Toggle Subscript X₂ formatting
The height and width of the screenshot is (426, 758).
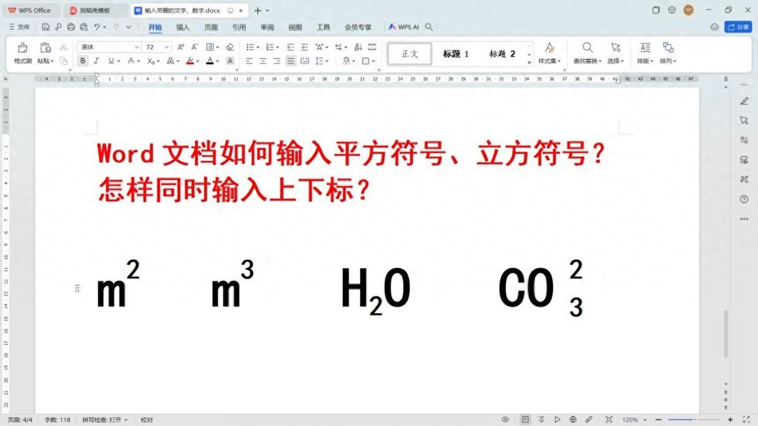pyautogui.click(x=151, y=61)
